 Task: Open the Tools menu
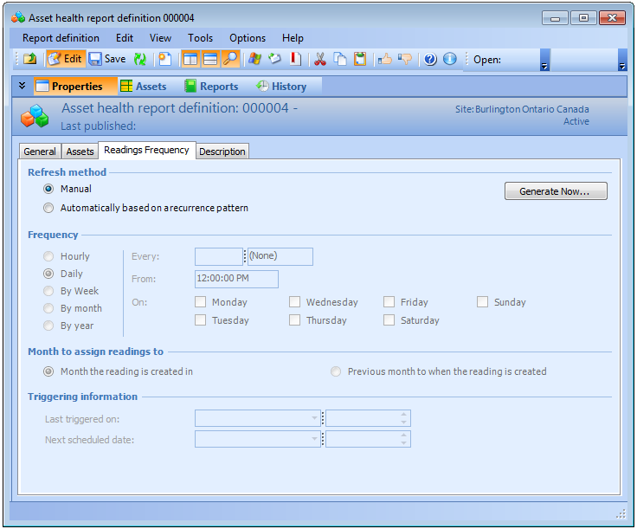200,38
